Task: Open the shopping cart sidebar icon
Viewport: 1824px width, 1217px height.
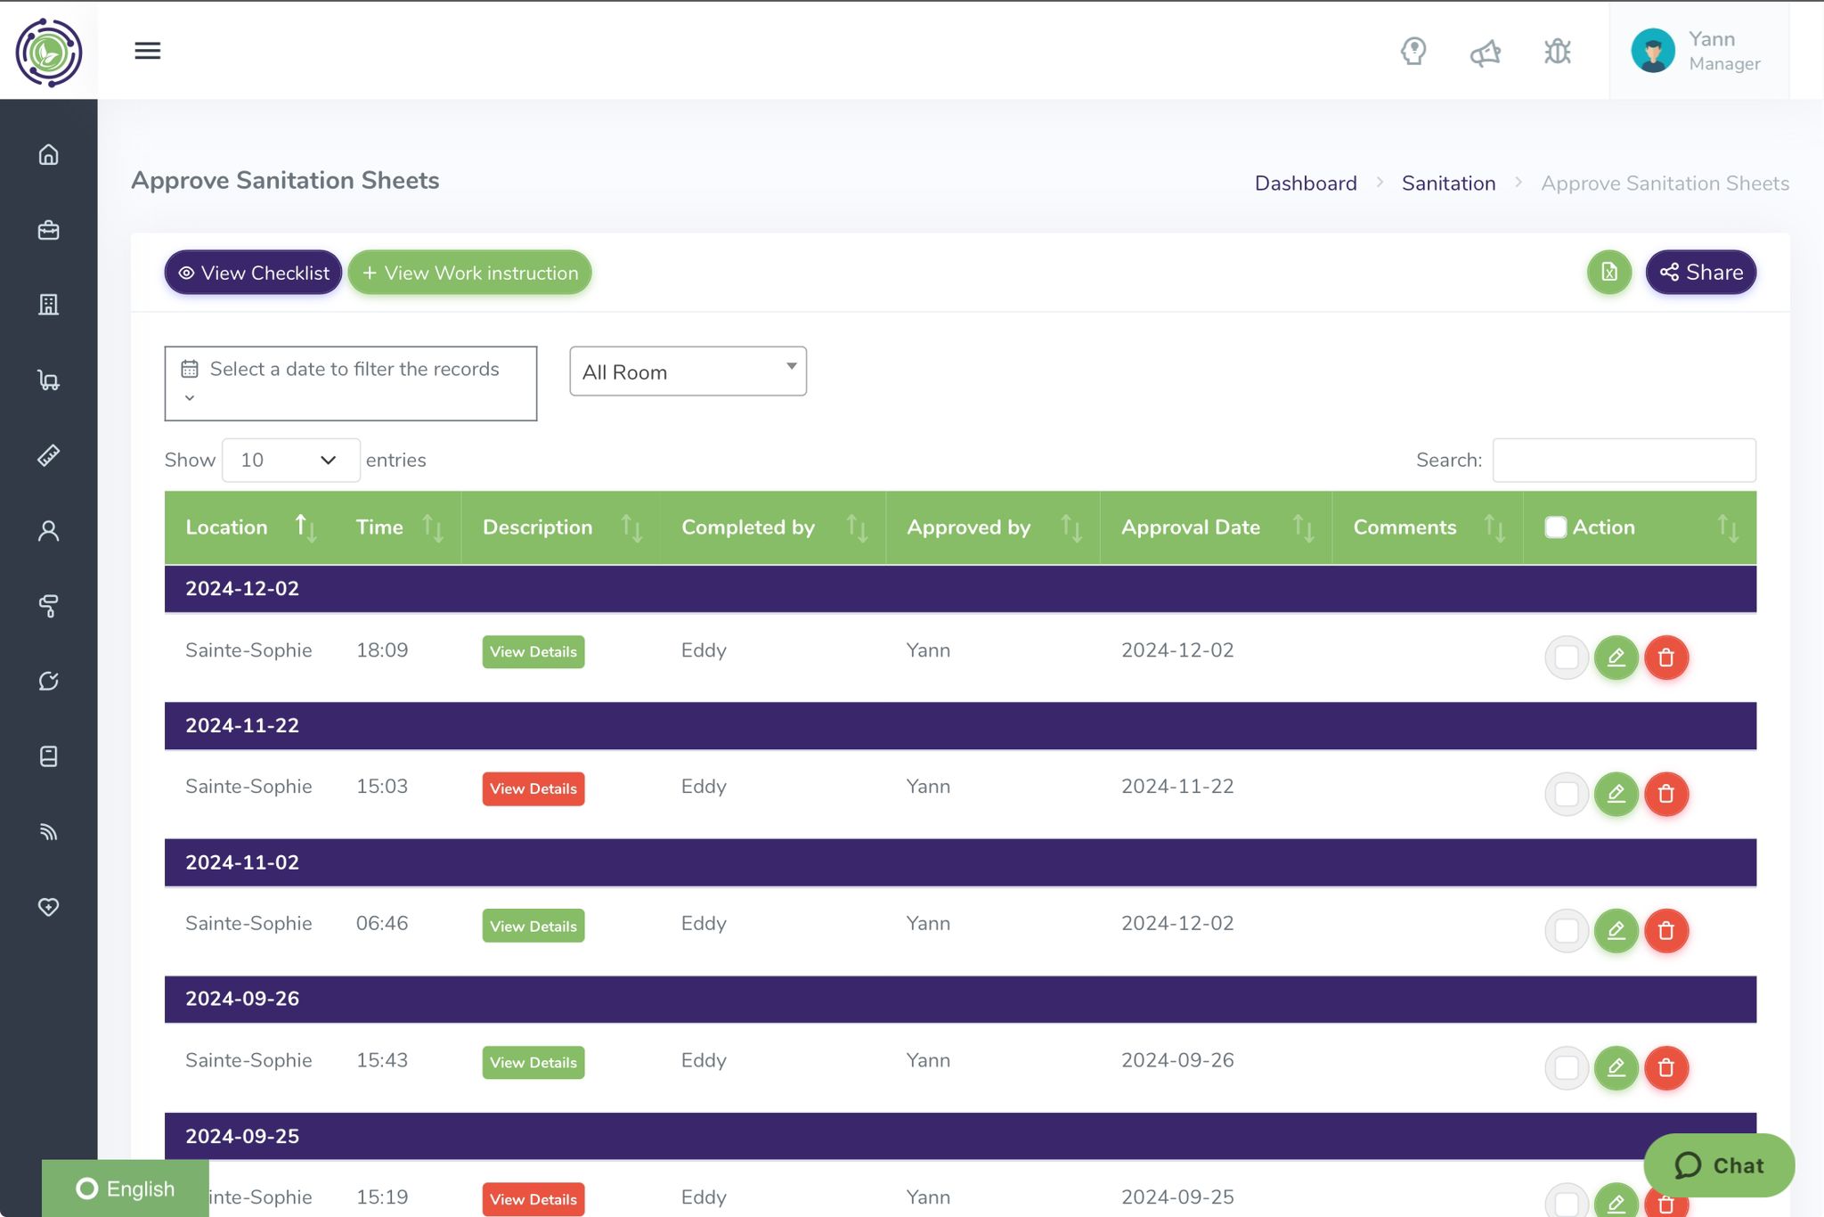Action: (x=49, y=380)
